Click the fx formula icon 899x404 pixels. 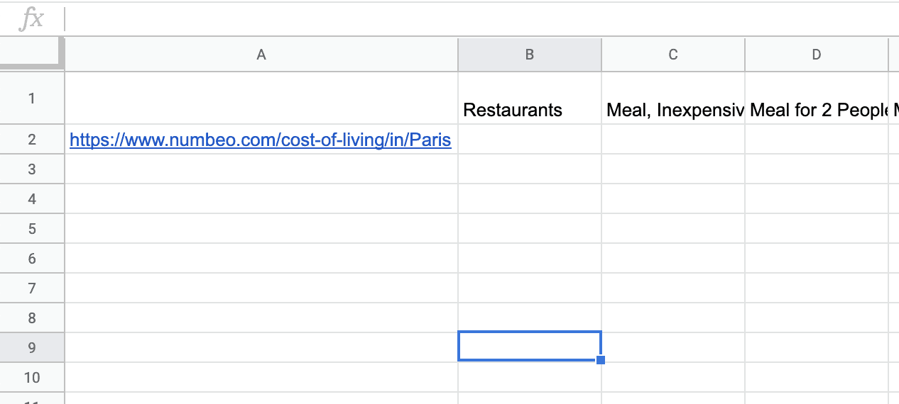(31, 19)
